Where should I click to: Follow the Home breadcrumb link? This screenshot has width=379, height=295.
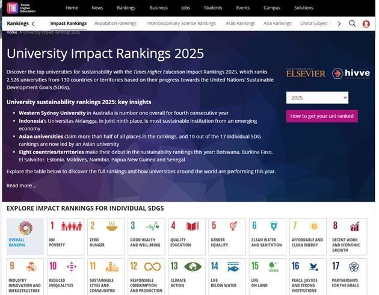click(x=11, y=32)
